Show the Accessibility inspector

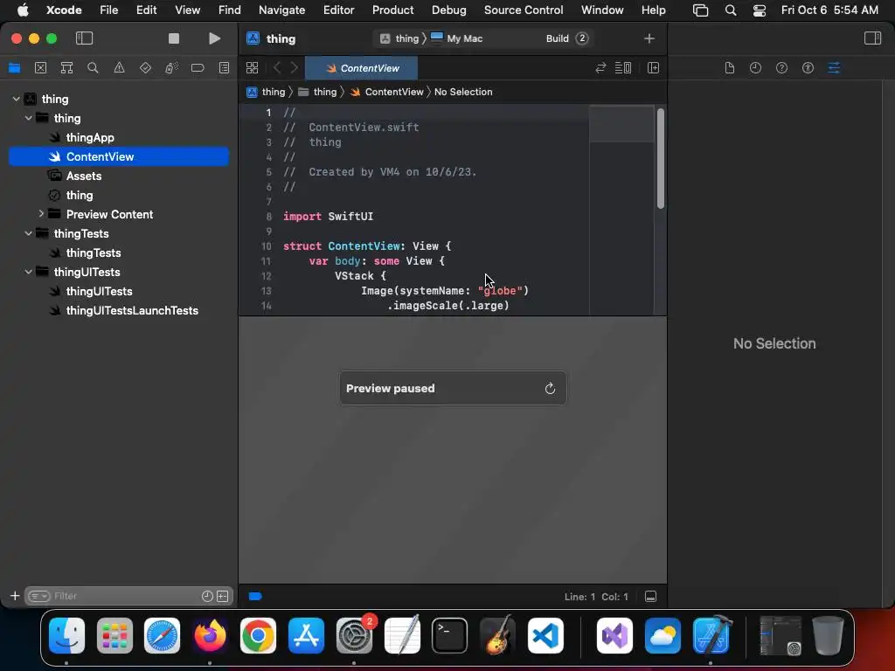tap(808, 68)
